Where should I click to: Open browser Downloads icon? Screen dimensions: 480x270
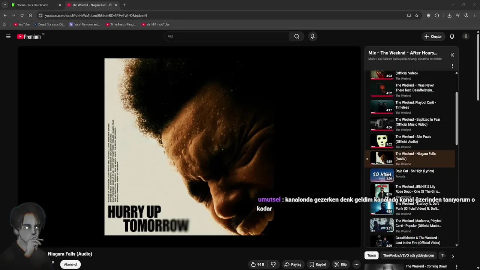click(x=449, y=15)
